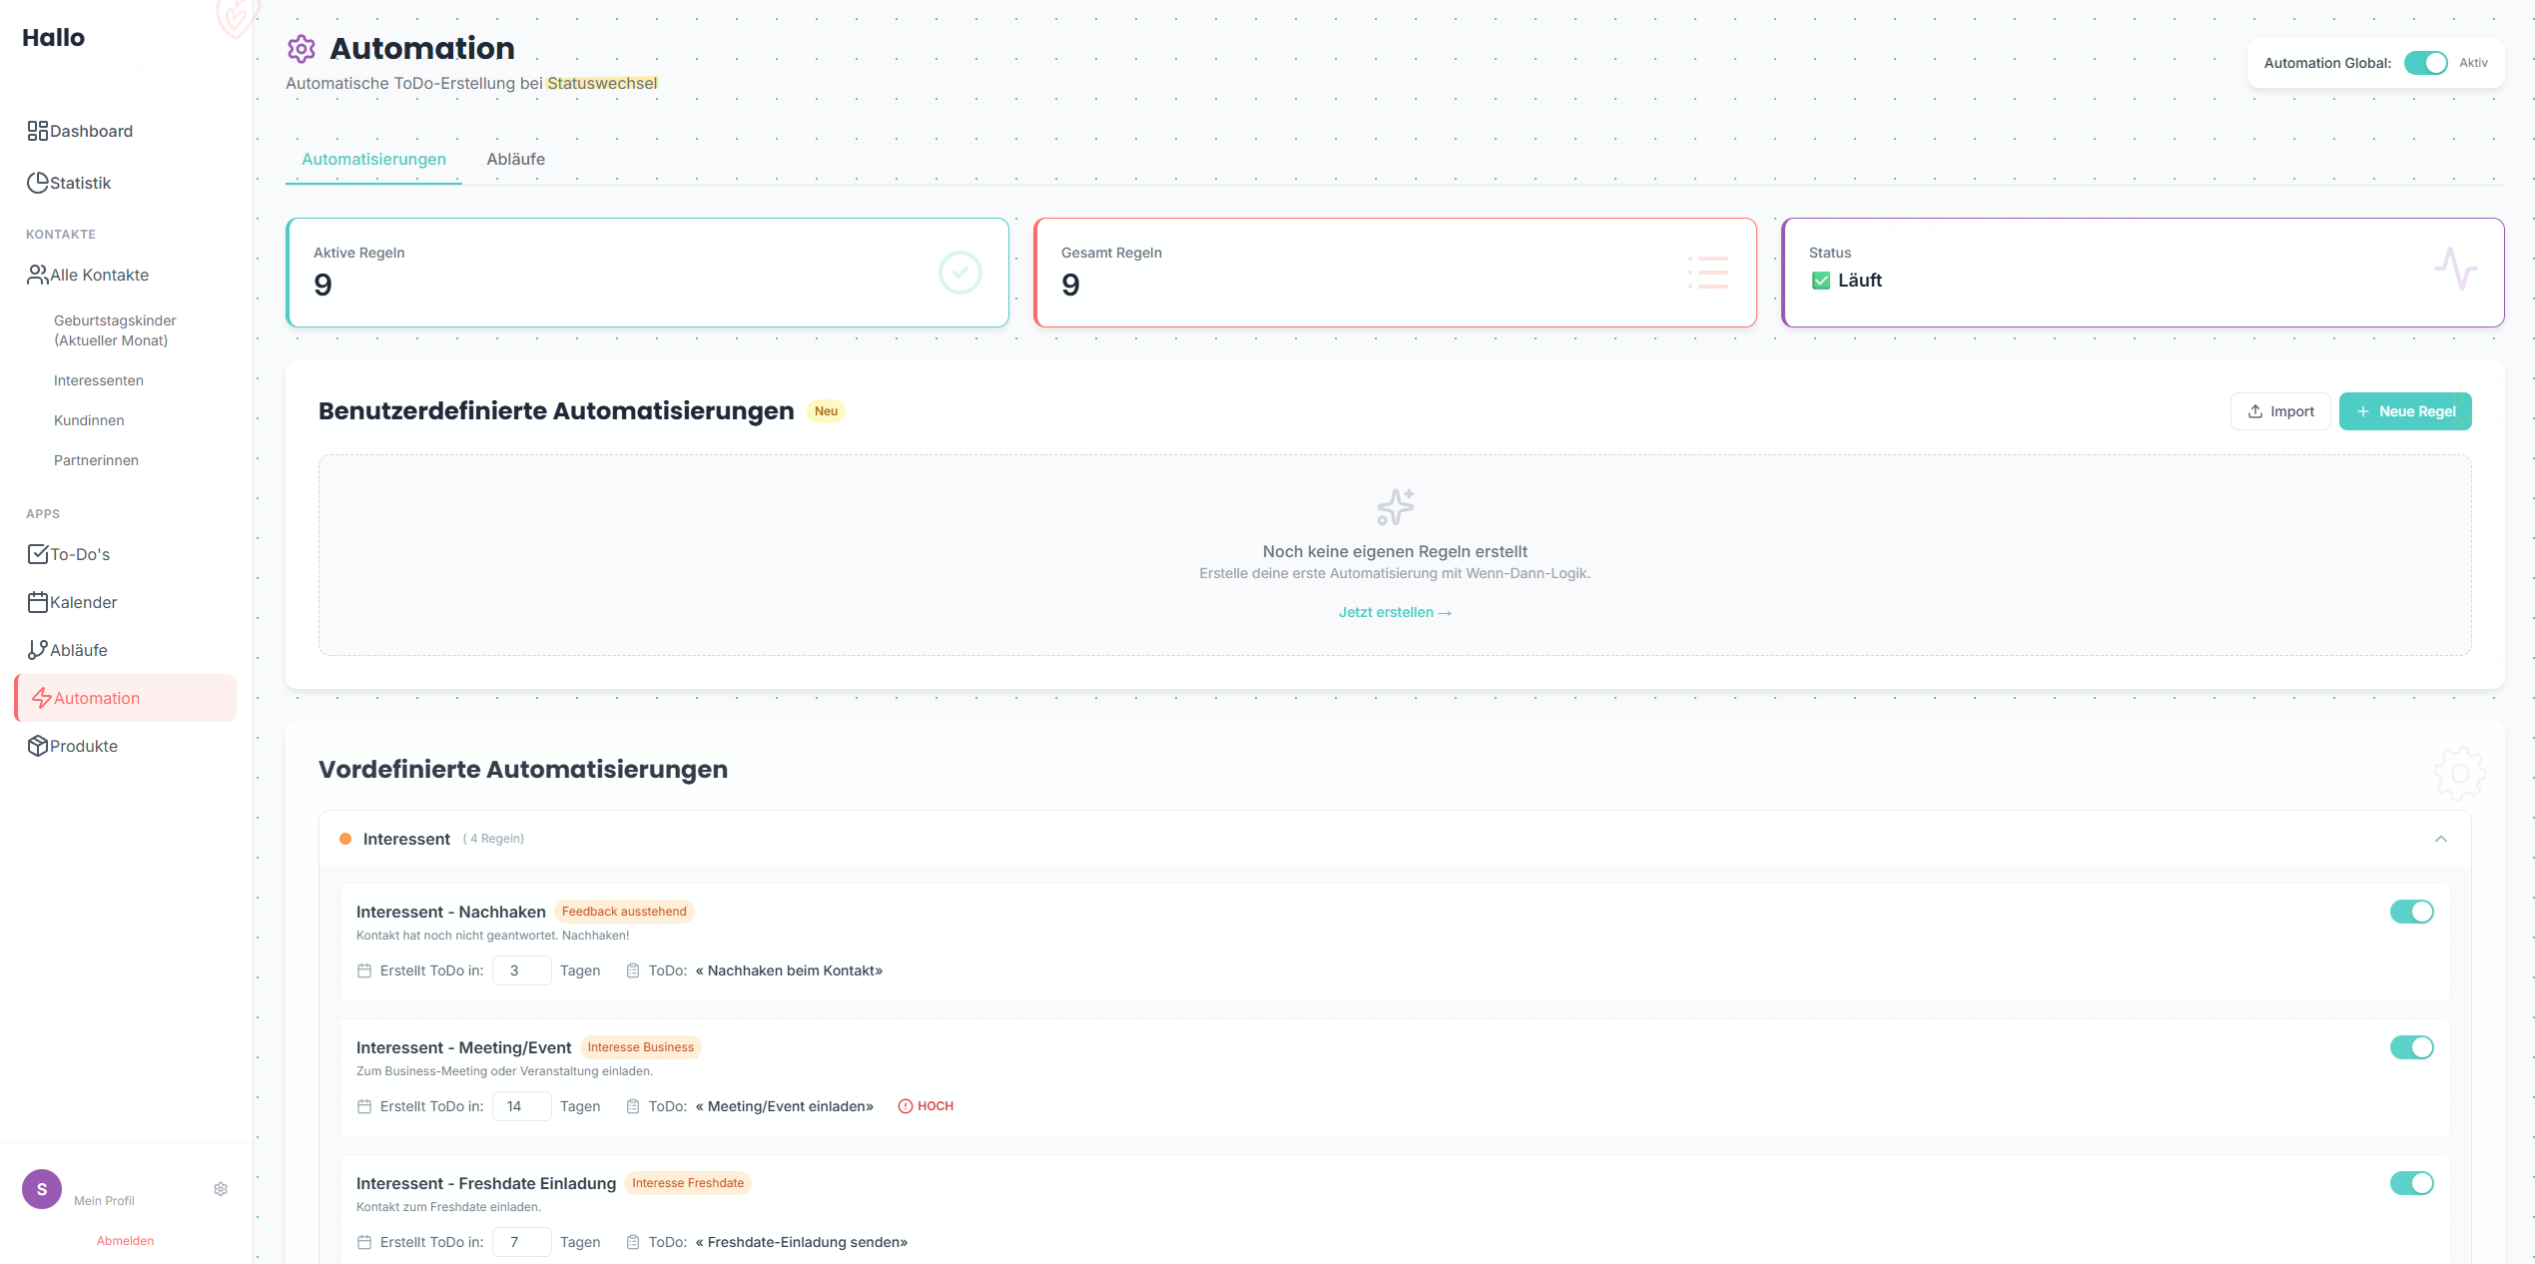Click the Kalender calendar icon
2535x1264 pixels.
click(37, 602)
